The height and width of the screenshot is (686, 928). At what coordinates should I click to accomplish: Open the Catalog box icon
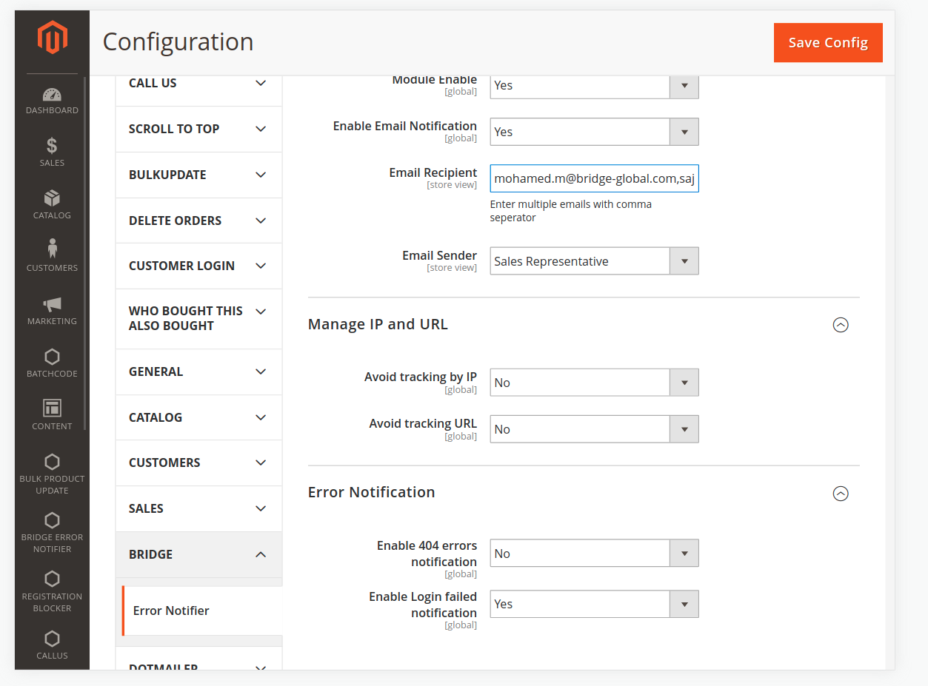click(x=52, y=198)
